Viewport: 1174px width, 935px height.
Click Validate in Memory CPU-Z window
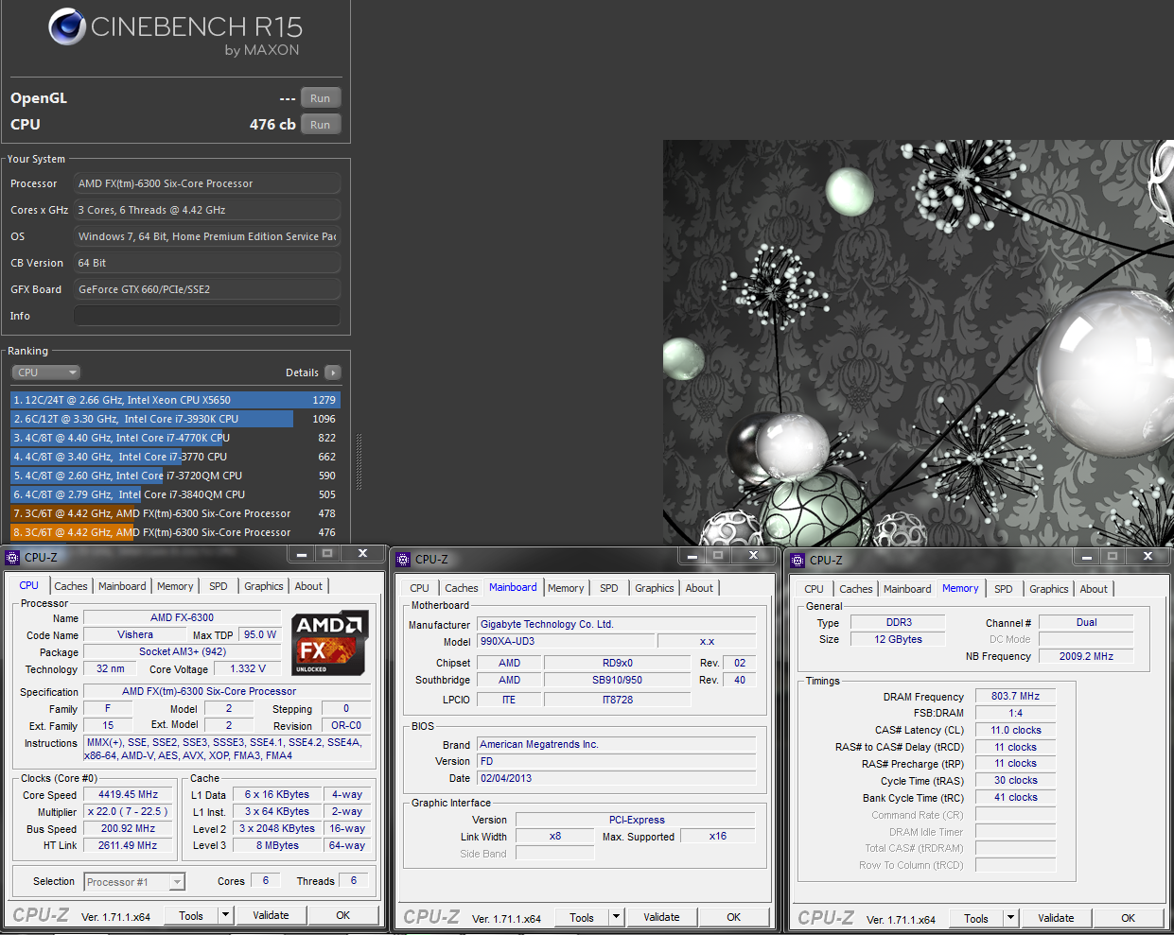(1056, 918)
